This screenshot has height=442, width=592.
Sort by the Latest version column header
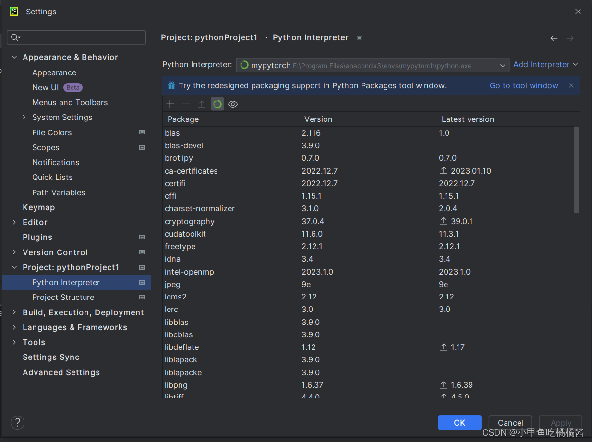pos(508,119)
